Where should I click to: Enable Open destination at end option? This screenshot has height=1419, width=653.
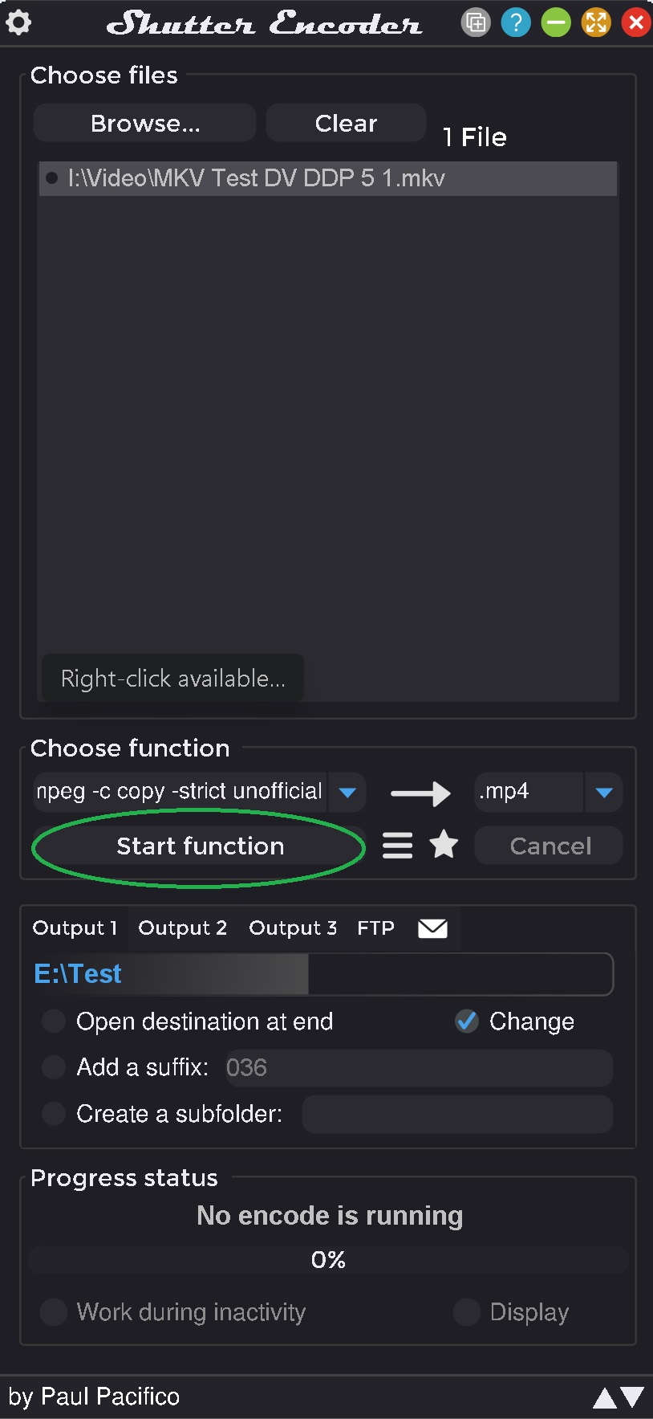pyautogui.click(x=54, y=1021)
